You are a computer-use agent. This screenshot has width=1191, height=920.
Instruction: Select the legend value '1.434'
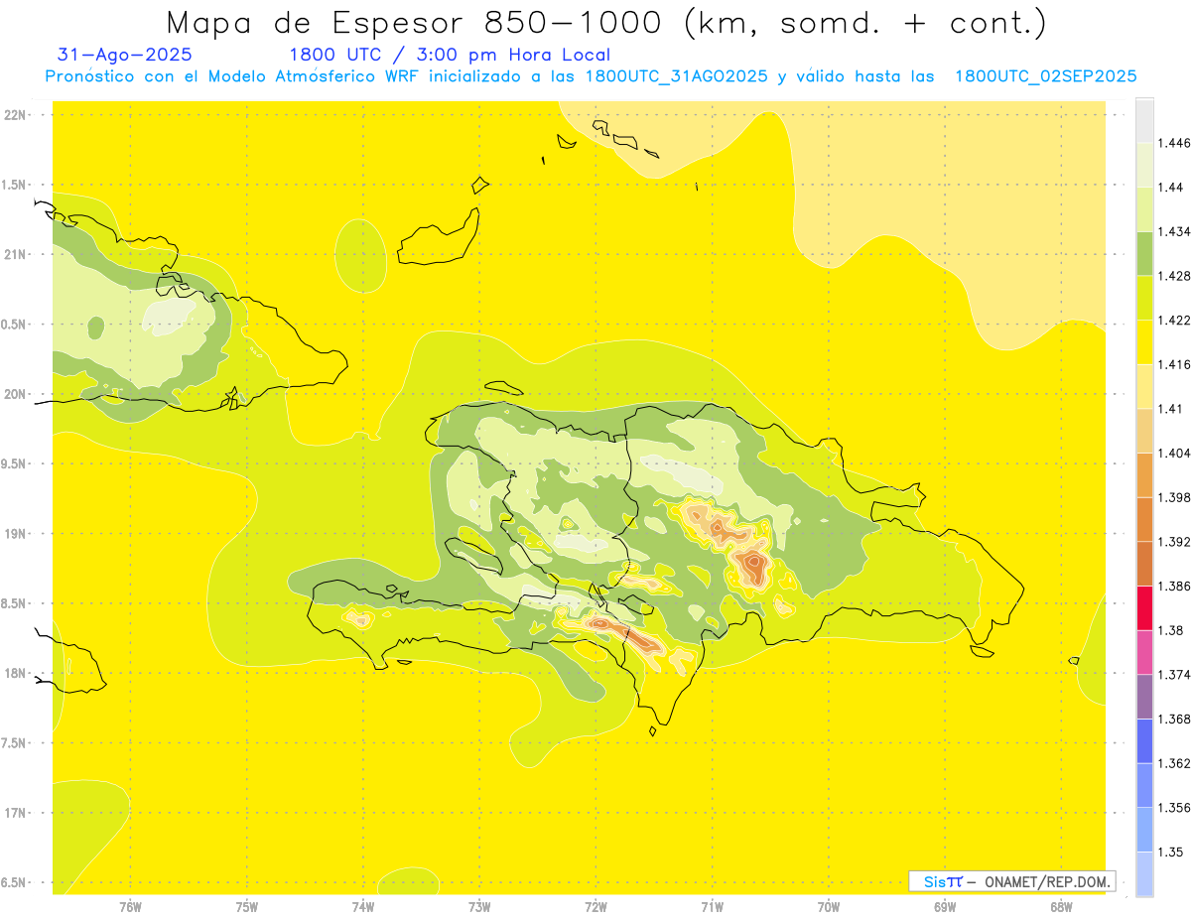click(1174, 231)
